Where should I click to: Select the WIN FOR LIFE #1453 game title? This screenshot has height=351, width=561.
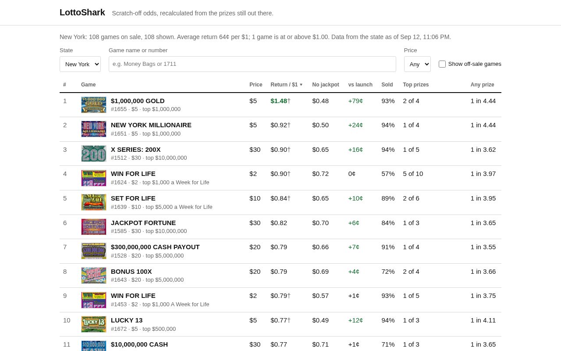pos(133,296)
